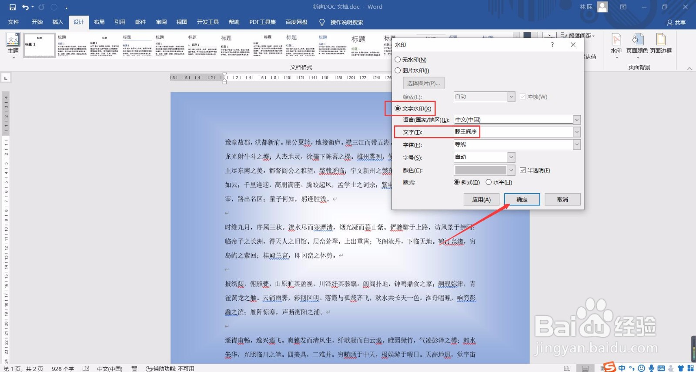This screenshot has width=696, height=372.
Task: Click the 确定 OK button
Action: 522,199
